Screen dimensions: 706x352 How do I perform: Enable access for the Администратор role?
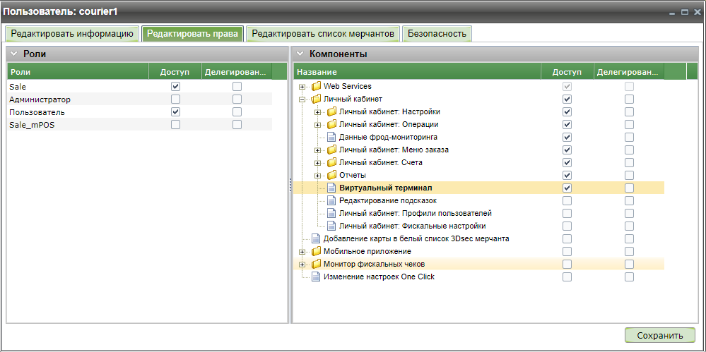point(175,99)
